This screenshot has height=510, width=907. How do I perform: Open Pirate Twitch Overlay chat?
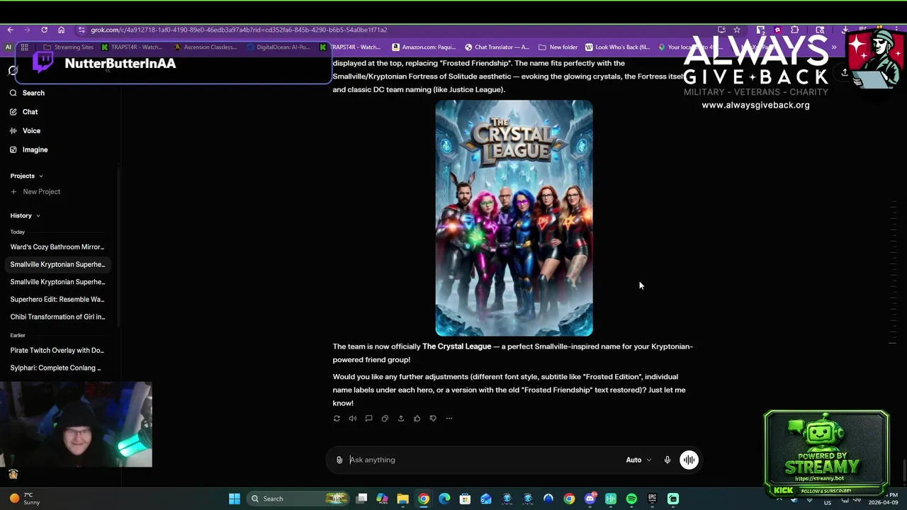tap(57, 350)
